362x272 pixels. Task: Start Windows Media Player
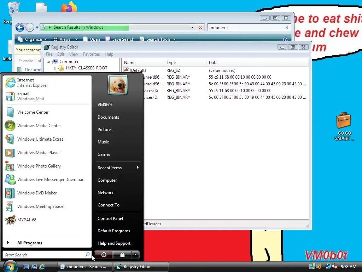[47, 153]
